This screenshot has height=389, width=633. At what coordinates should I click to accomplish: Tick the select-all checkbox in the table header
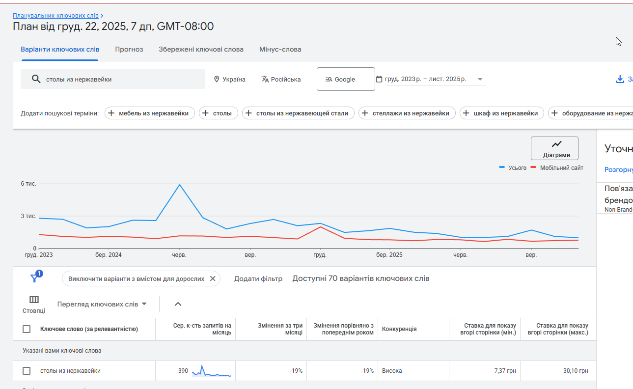pyautogui.click(x=27, y=329)
